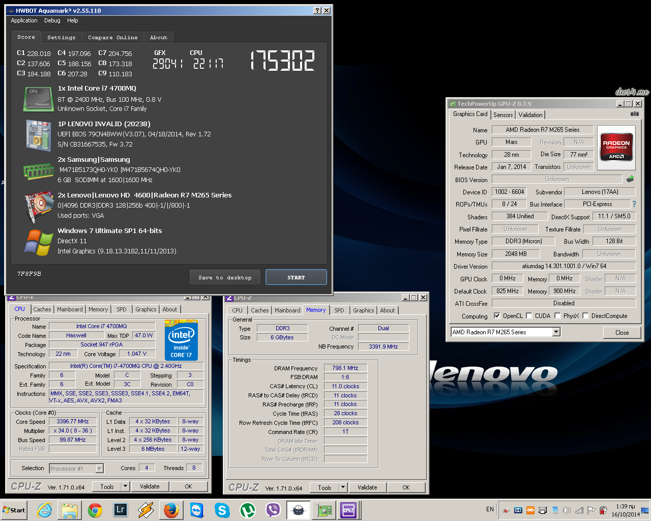Switch to GPU-Z taskbar icon

pyautogui.click(x=323, y=510)
